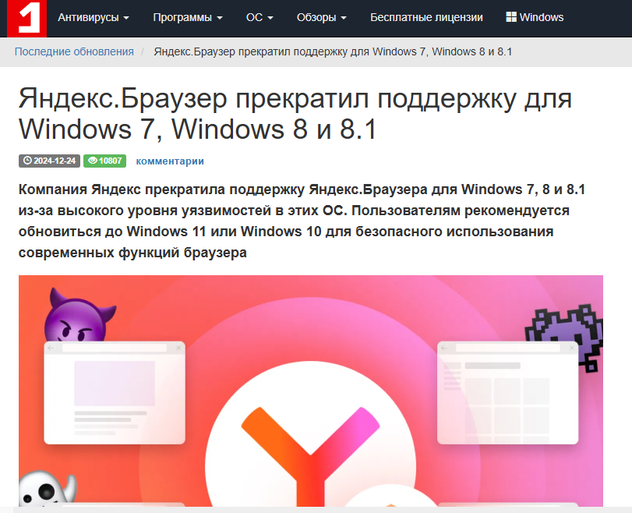Image resolution: width=632 pixels, height=513 pixels.
Task: Click the Последние обновления breadcrumb link
Action: (x=74, y=51)
